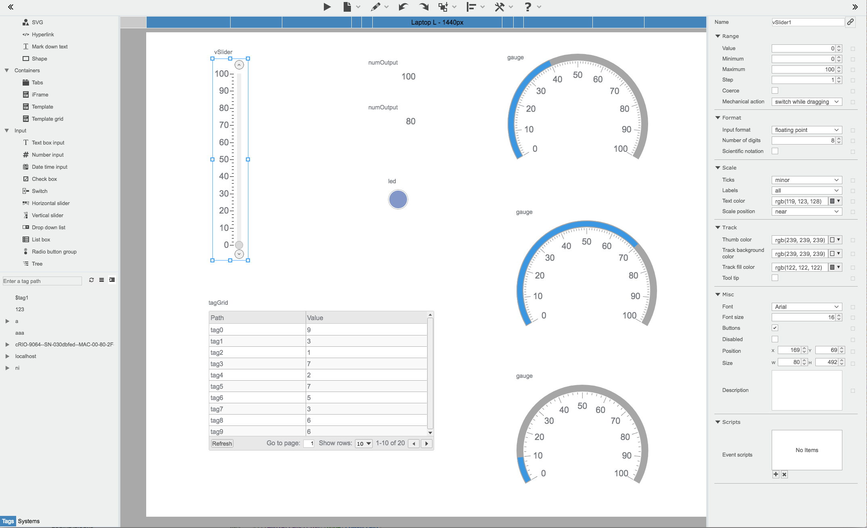The image size is (867, 528).
Task: Collapse the Containers palette group
Action: [7, 70]
